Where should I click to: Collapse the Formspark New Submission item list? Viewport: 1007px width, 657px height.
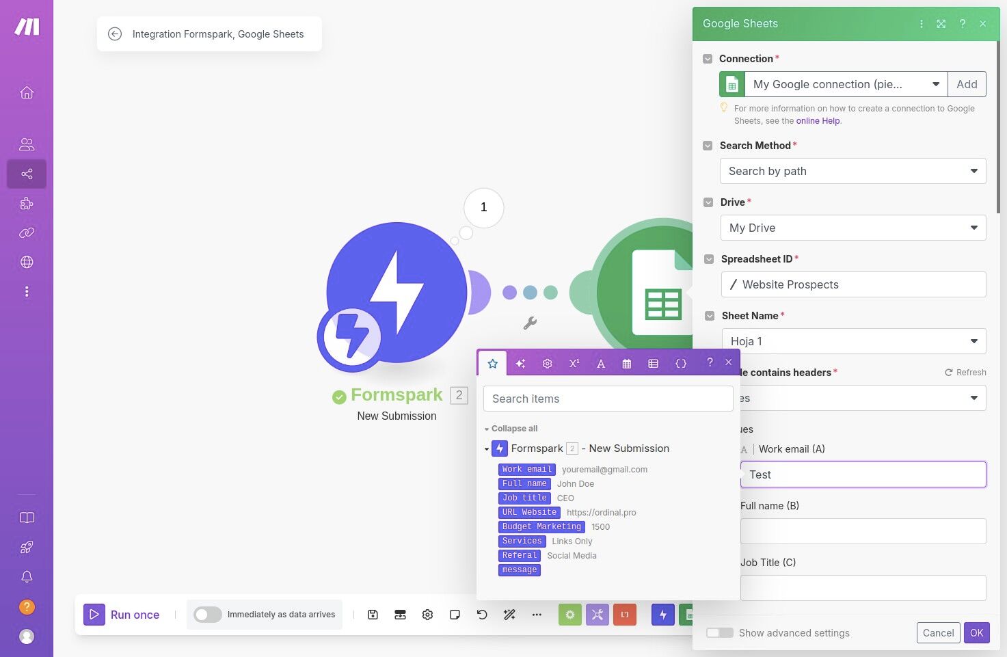coord(487,449)
